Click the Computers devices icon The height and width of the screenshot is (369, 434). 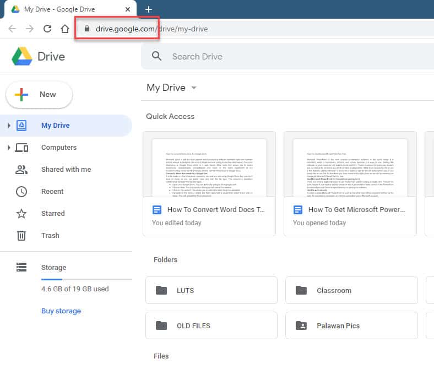pos(21,148)
